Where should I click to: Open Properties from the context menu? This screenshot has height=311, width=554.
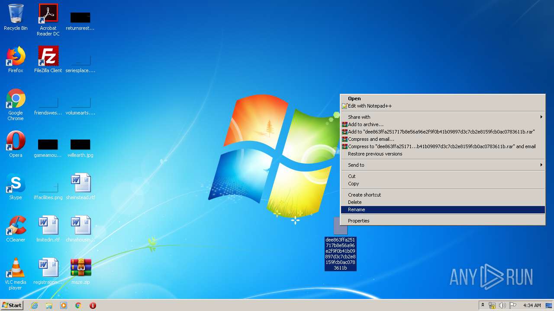(443, 221)
